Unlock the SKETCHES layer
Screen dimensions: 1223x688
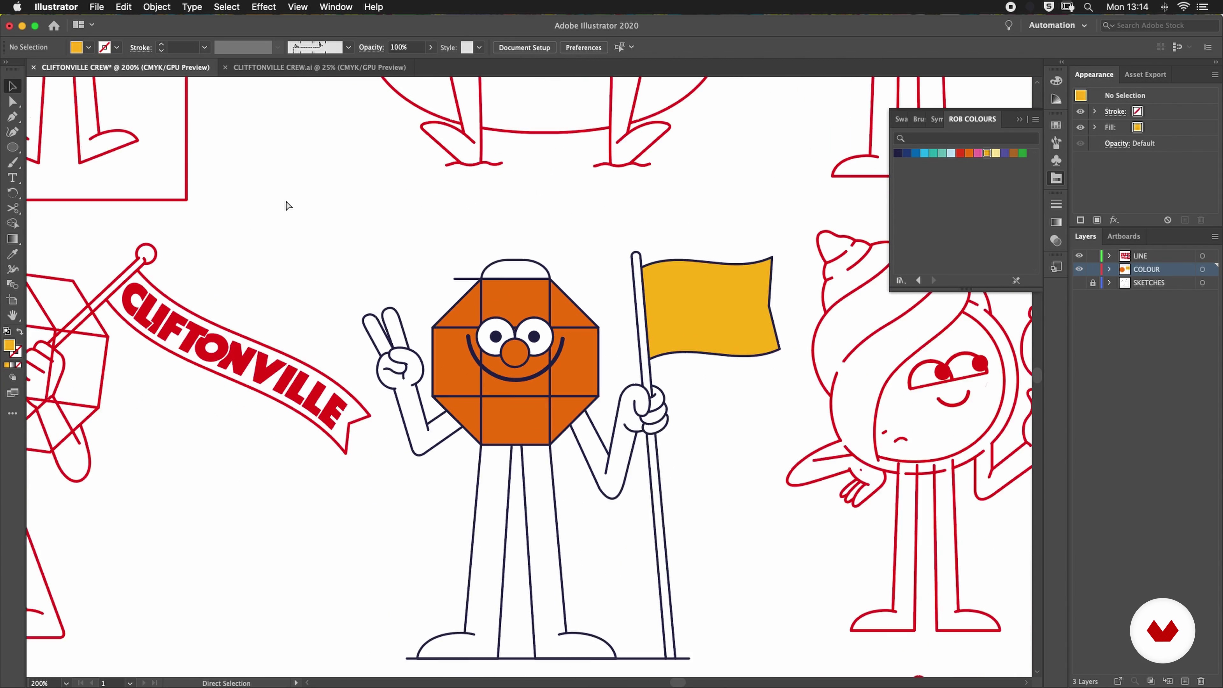(x=1093, y=283)
